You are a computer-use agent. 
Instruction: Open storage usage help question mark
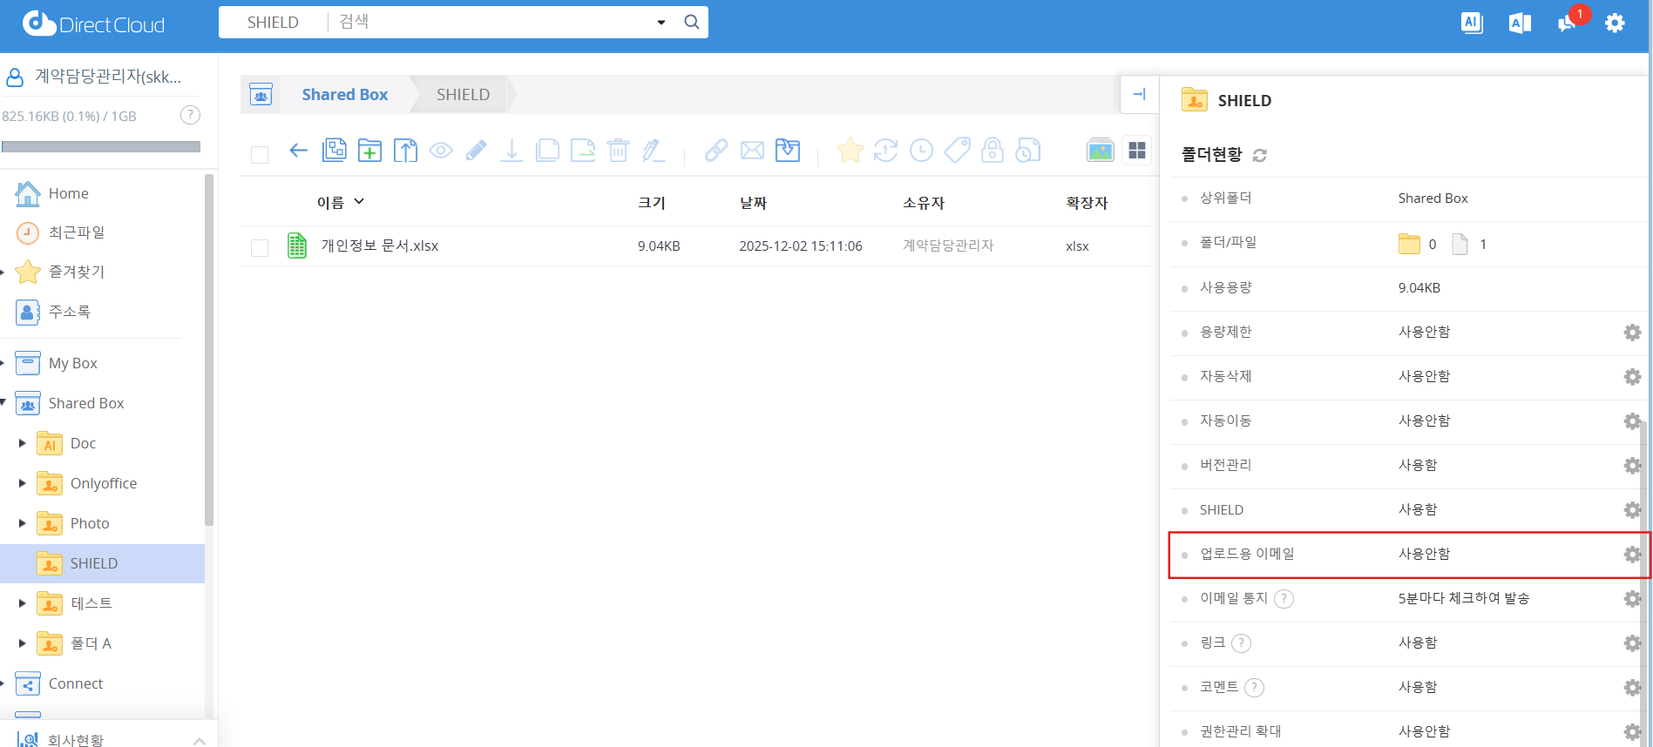pos(190,115)
